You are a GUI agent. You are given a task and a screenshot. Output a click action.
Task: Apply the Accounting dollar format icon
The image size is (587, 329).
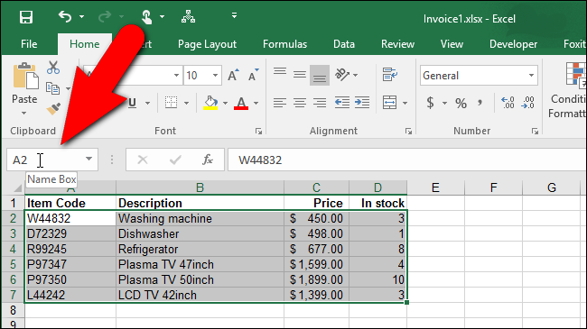[431, 103]
